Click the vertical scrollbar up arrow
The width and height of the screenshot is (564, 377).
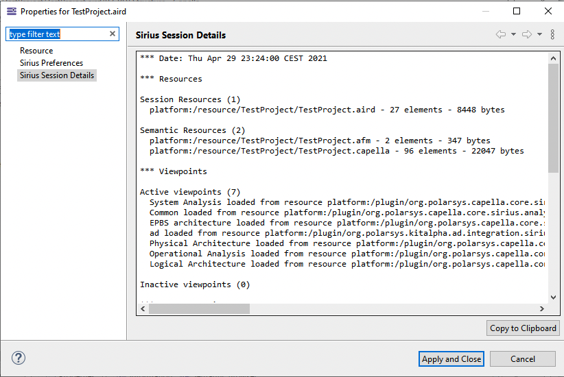pyautogui.click(x=554, y=58)
